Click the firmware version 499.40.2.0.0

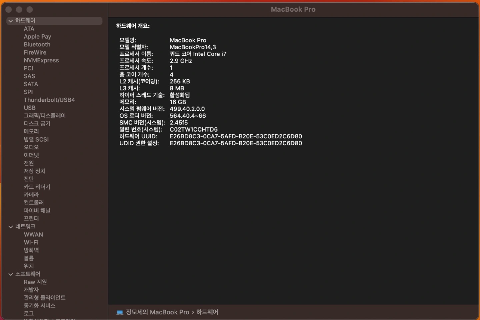[187, 109]
